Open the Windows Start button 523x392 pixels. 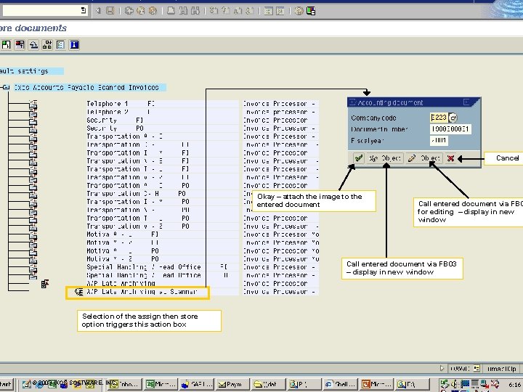[x=6, y=384]
